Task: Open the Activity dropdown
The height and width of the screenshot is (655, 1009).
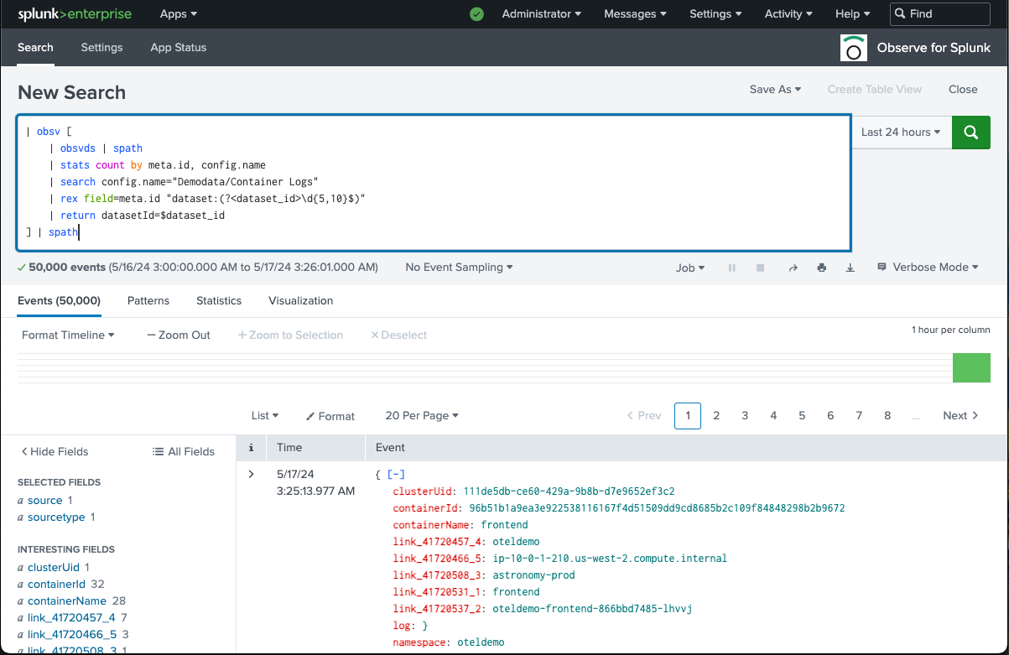Action: pos(788,14)
